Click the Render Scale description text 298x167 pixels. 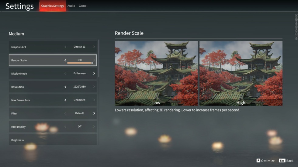(178, 110)
